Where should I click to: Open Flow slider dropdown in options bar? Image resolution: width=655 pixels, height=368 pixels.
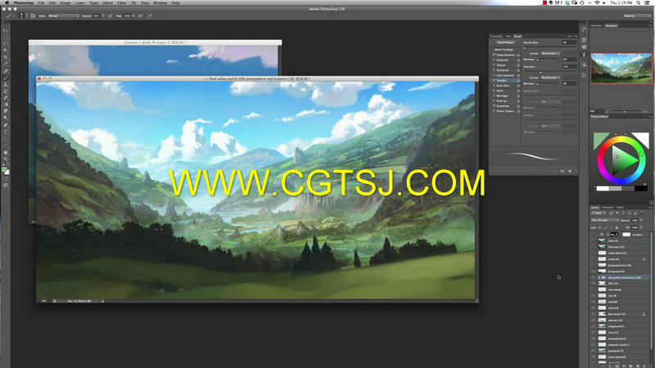pos(133,16)
